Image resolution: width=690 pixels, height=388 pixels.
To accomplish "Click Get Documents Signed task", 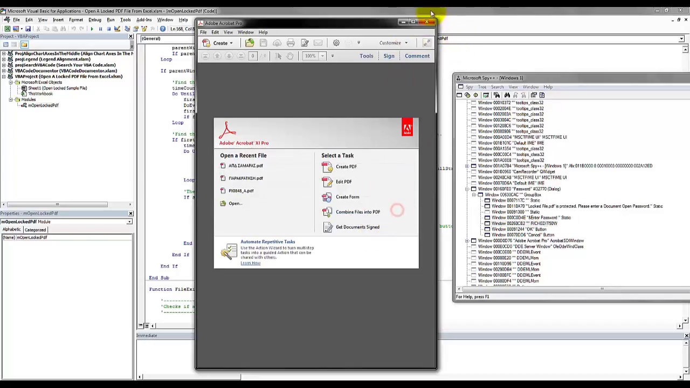I will pyautogui.click(x=357, y=227).
